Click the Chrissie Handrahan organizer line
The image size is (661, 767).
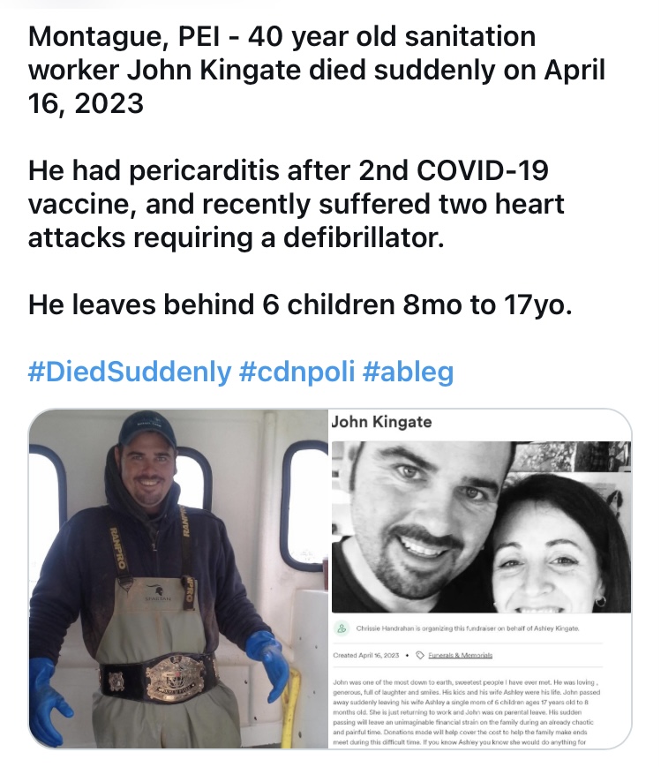pyautogui.click(x=467, y=628)
